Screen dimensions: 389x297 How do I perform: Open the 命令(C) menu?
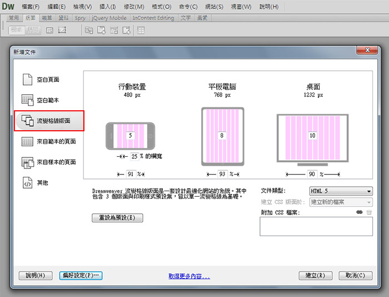click(x=188, y=7)
